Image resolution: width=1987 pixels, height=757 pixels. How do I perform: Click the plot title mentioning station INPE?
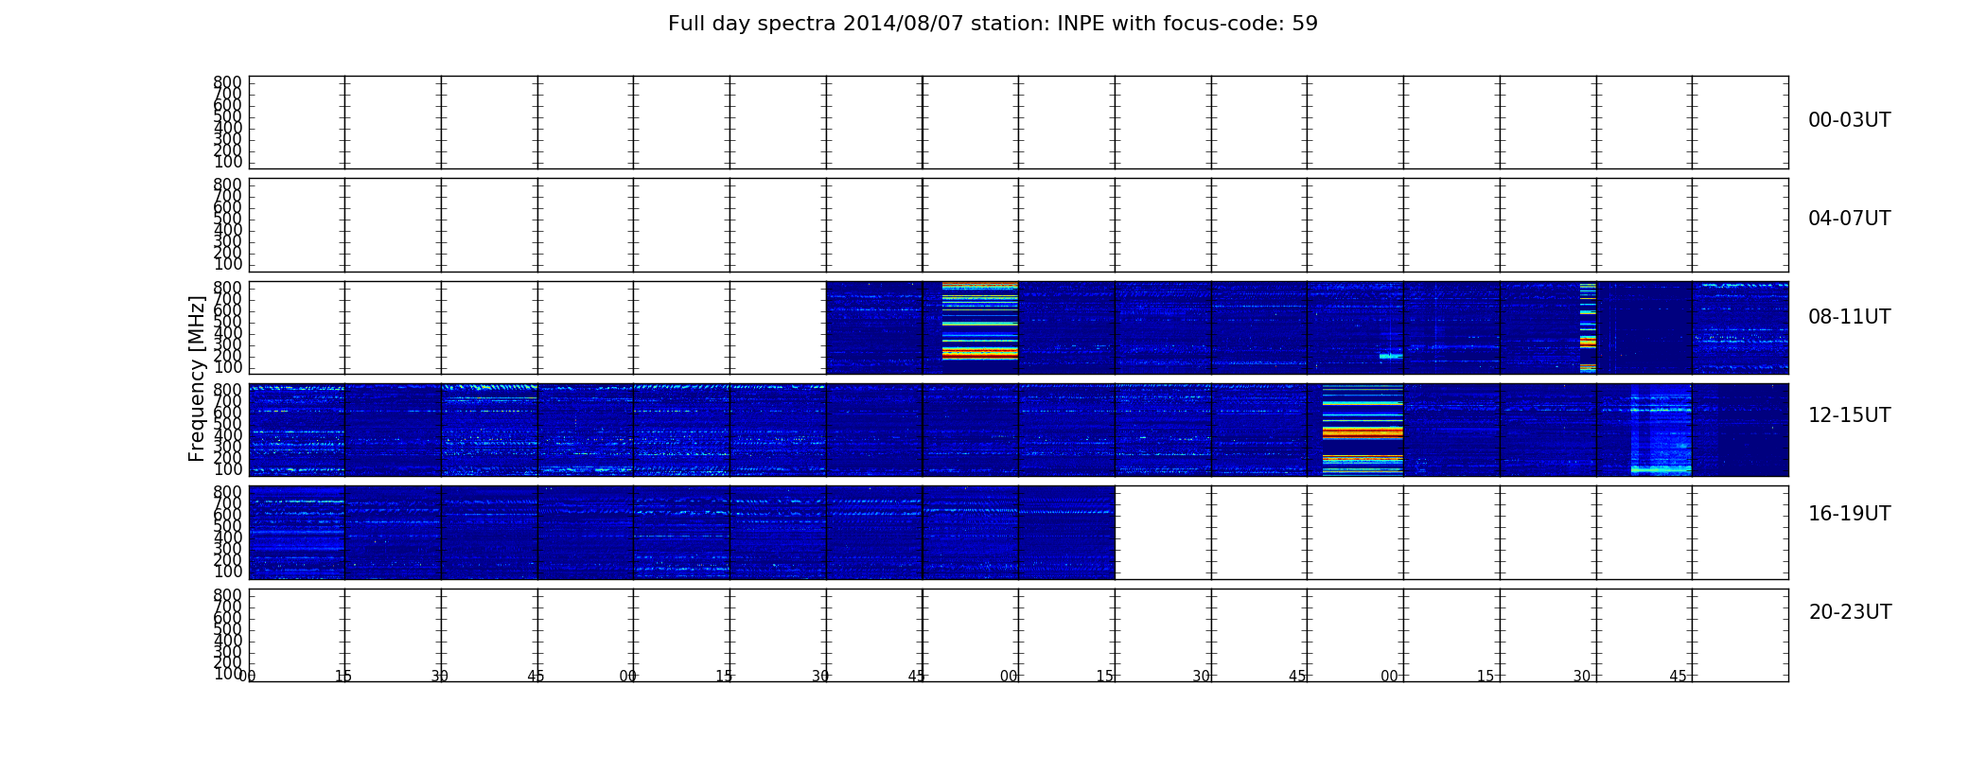pos(993,24)
